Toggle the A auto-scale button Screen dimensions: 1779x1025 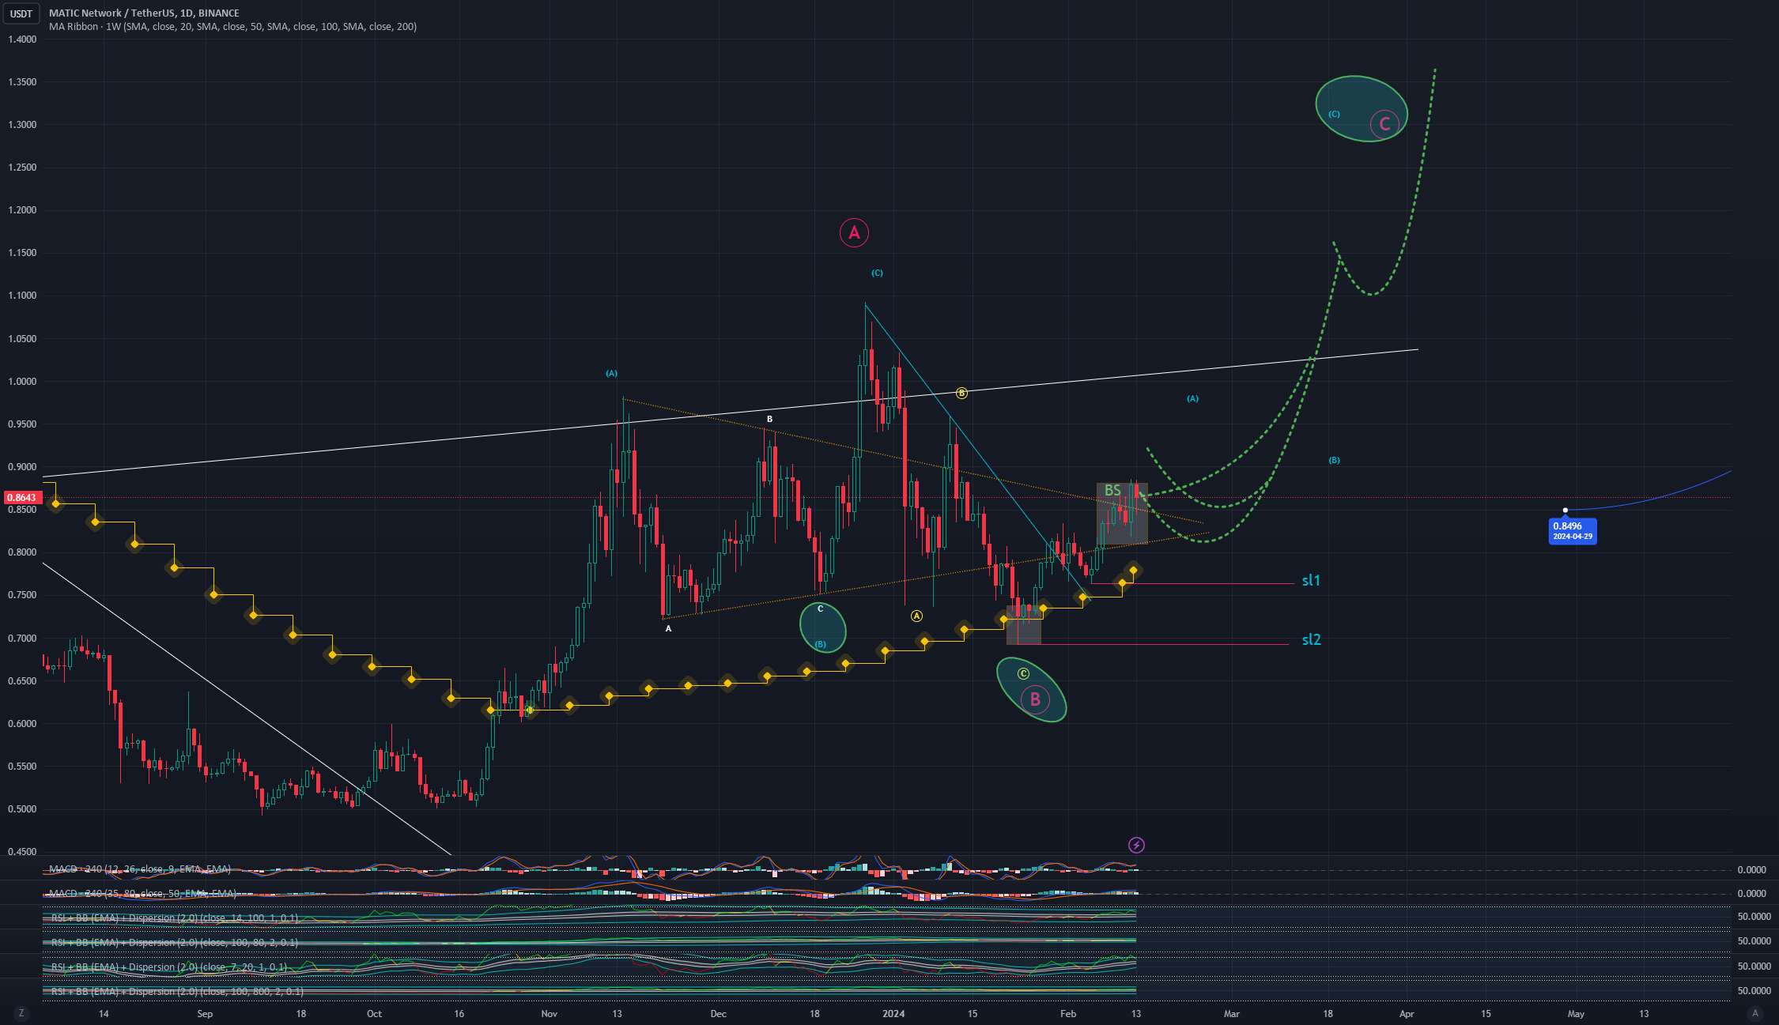[x=1755, y=1013]
